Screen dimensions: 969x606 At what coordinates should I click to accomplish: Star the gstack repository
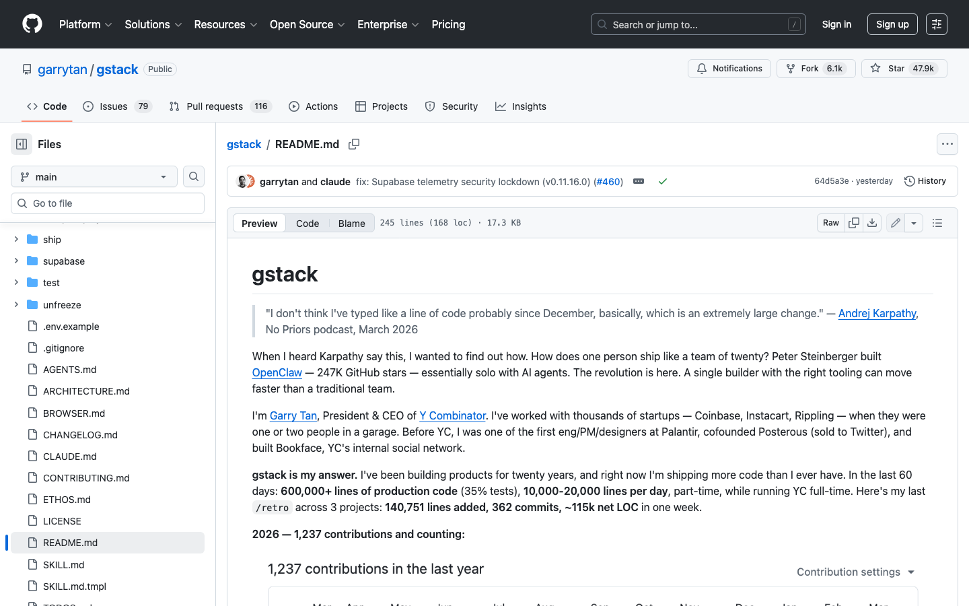click(x=904, y=69)
